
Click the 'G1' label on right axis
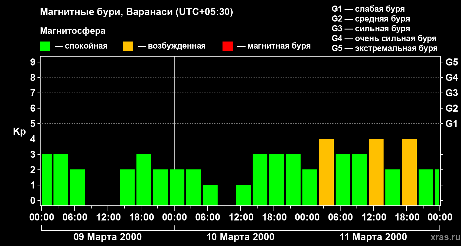(x=451, y=124)
